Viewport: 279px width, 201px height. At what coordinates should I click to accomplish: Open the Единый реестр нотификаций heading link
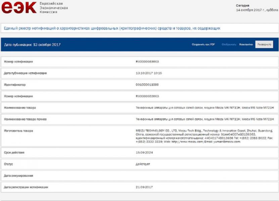[x=112, y=28]
